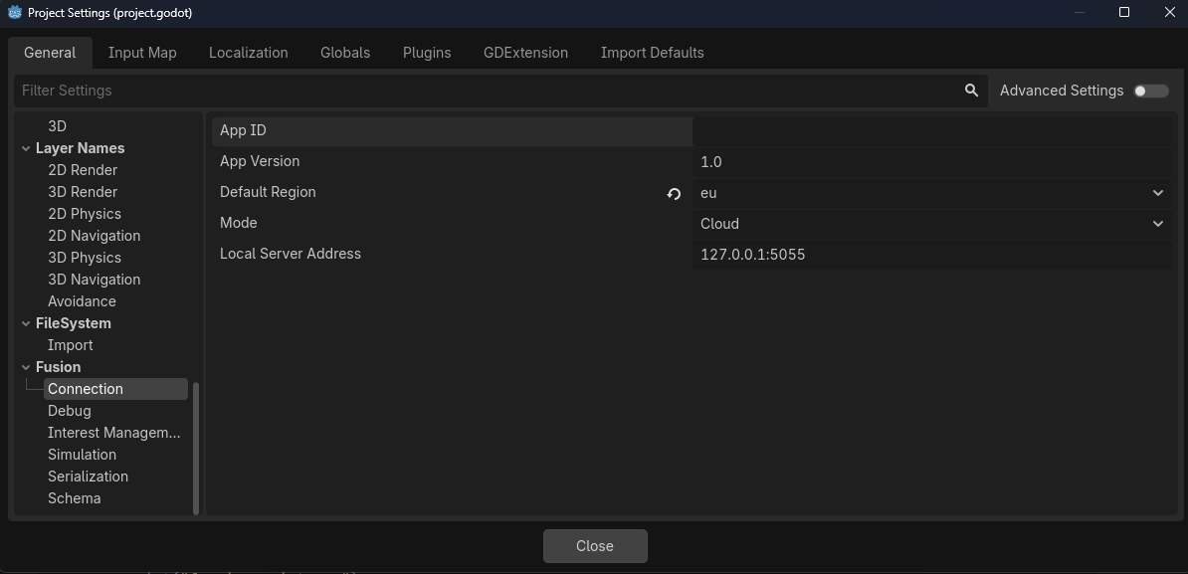Click the Local Server Address label
The width and height of the screenshot is (1188, 574).
(291, 255)
